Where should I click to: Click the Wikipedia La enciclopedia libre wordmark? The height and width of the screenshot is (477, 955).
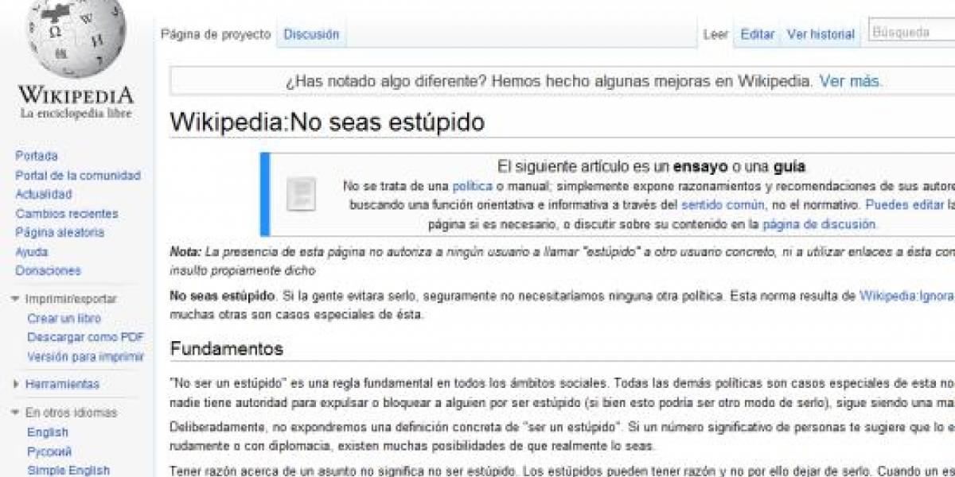pos(76,103)
